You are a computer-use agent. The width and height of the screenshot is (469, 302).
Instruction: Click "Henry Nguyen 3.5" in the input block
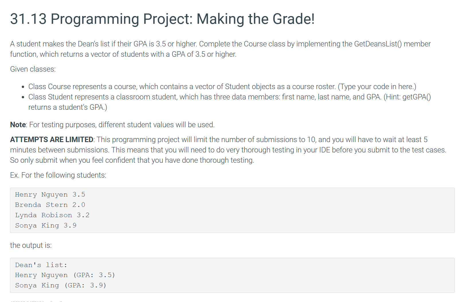(50, 195)
